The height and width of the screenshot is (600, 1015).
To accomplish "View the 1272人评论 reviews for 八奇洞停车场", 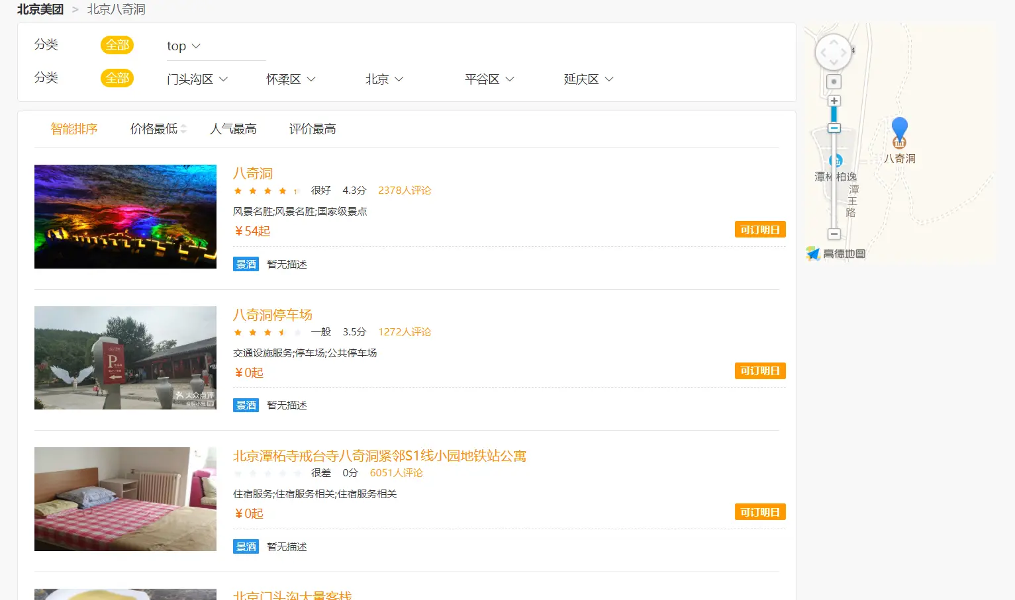I will coord(405,332).
